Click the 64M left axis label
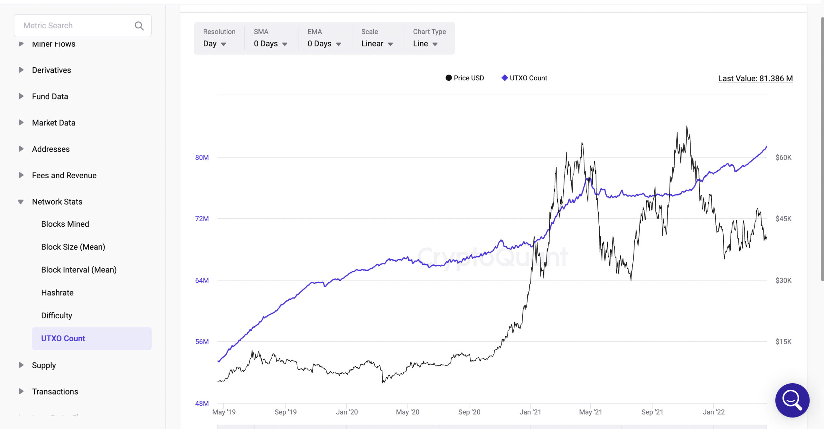 point(202,280)
